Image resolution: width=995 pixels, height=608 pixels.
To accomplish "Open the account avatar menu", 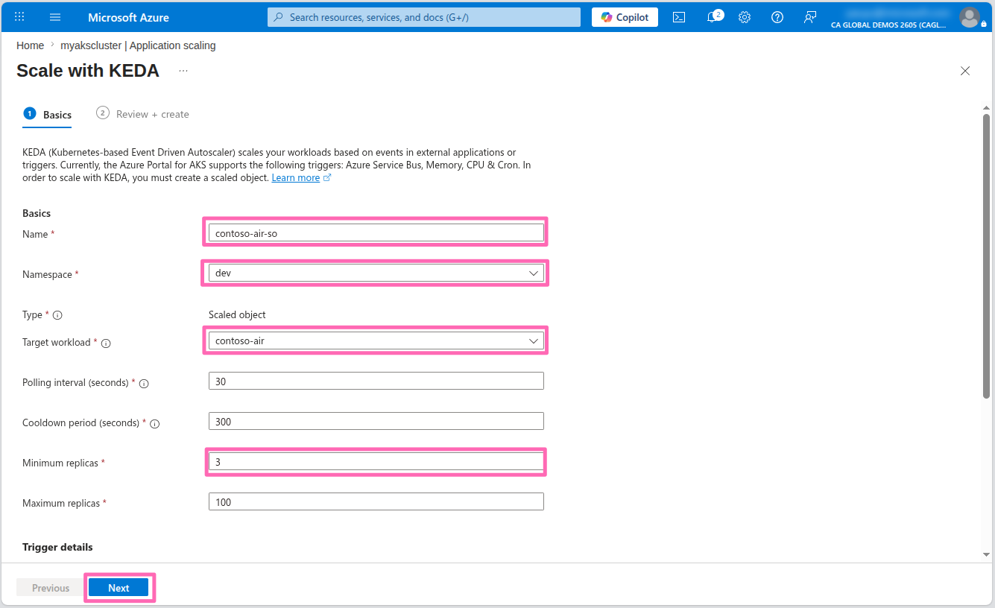I will tap(969, 17).
